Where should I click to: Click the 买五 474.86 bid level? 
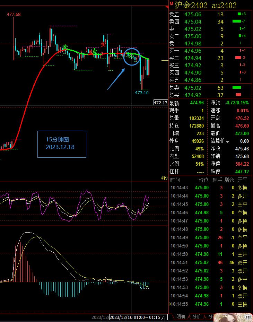[x=210, y=80]
